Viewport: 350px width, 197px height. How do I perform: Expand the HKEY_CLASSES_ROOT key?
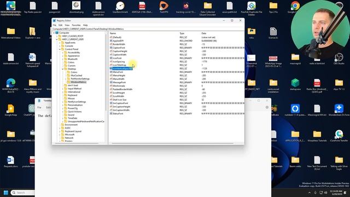coord(57,36)
